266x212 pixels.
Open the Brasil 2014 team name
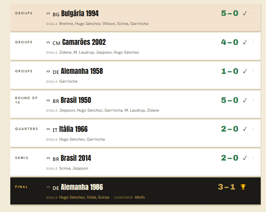coord(76,158)
